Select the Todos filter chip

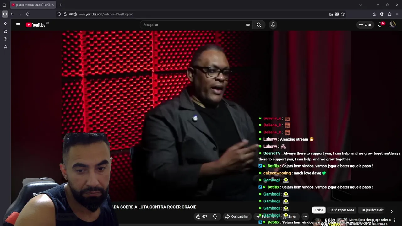(319, 210)
